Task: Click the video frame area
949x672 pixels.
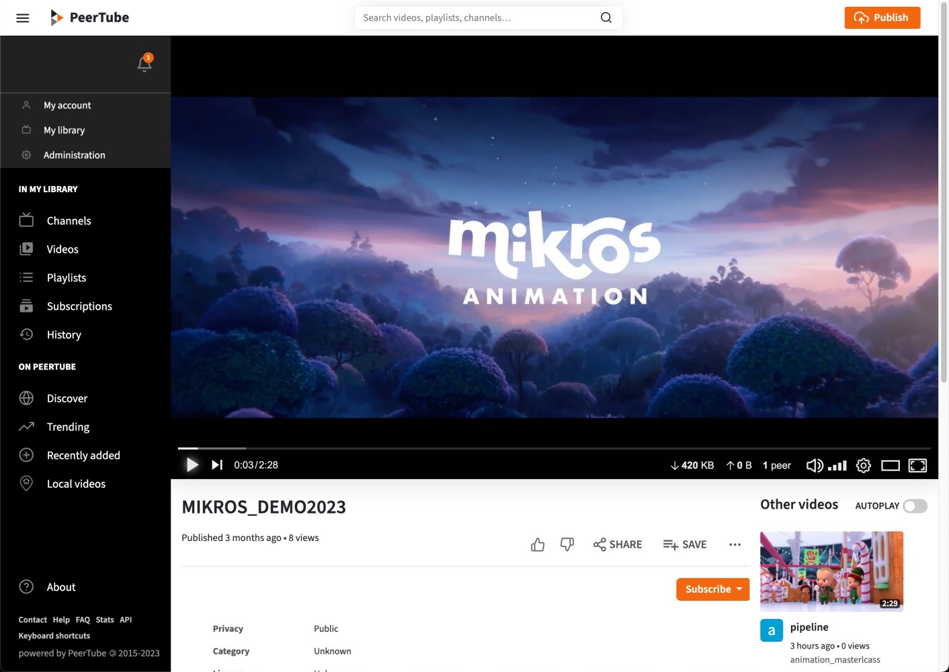Action: click(x=554, y=257)
